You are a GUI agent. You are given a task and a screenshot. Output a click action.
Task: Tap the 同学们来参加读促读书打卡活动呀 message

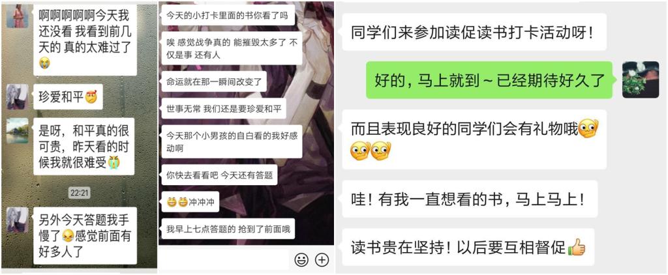[474, 32]
